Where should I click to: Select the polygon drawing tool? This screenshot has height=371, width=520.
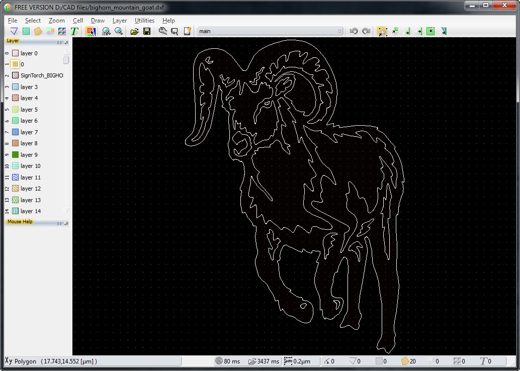[x=14, y=31]
